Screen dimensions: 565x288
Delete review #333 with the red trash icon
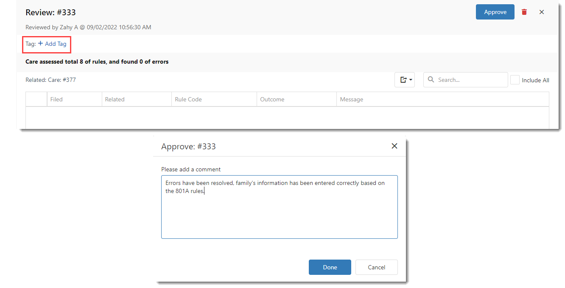coord(524,12)
